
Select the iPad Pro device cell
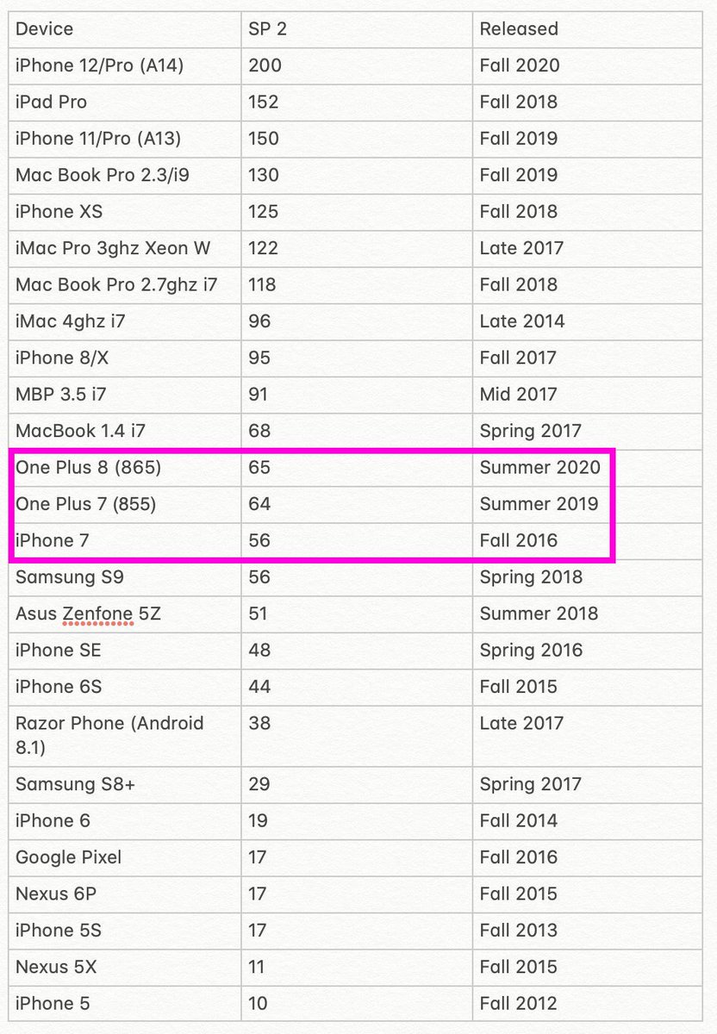51,102
